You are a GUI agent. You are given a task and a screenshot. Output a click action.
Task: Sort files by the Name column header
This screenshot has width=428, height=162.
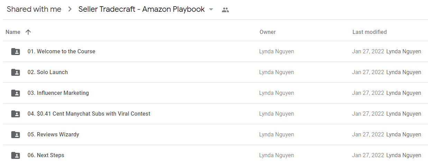coord(13,32)
